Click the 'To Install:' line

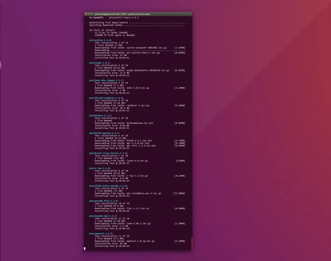click(114, 18)
